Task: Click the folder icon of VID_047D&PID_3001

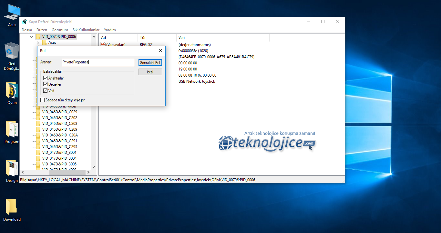Action: 38,153
